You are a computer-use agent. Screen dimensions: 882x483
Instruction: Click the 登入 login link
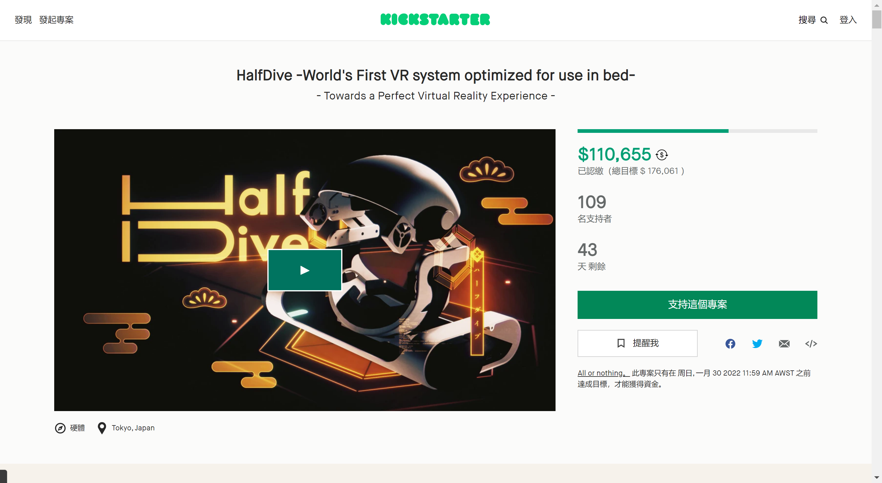(848, 20)
